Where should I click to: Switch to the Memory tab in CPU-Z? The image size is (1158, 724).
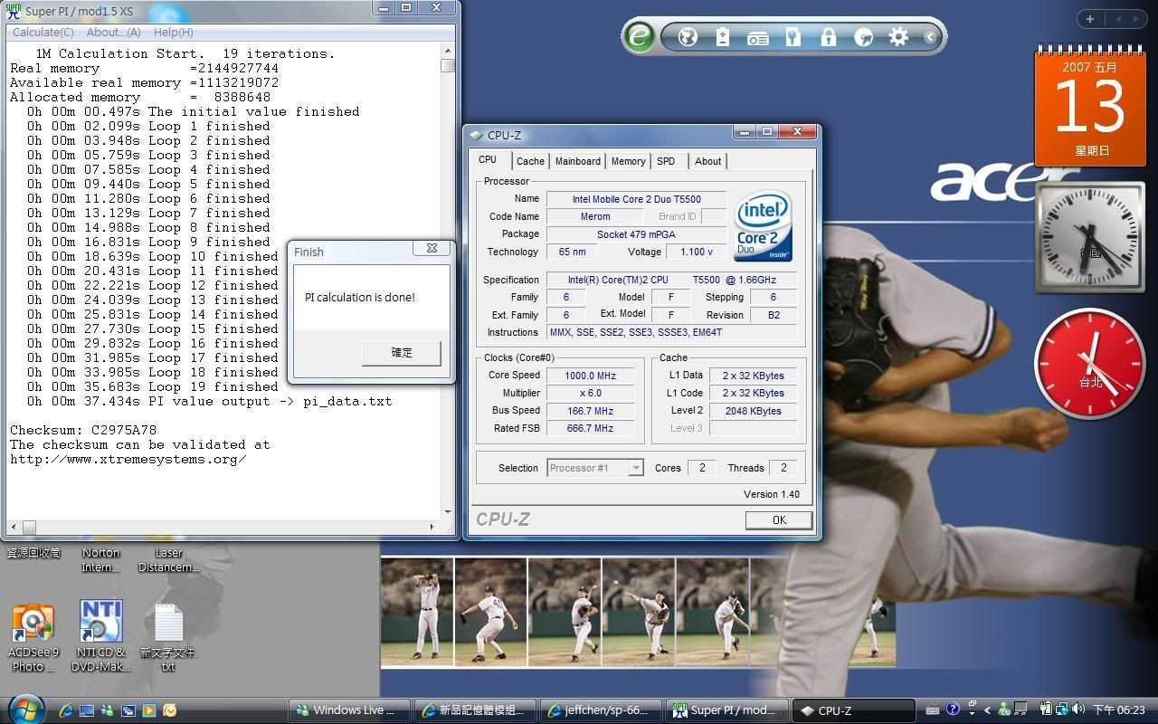(x=628, y=161)
